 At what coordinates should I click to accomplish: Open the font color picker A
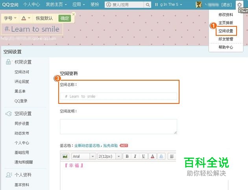(152, 156)
